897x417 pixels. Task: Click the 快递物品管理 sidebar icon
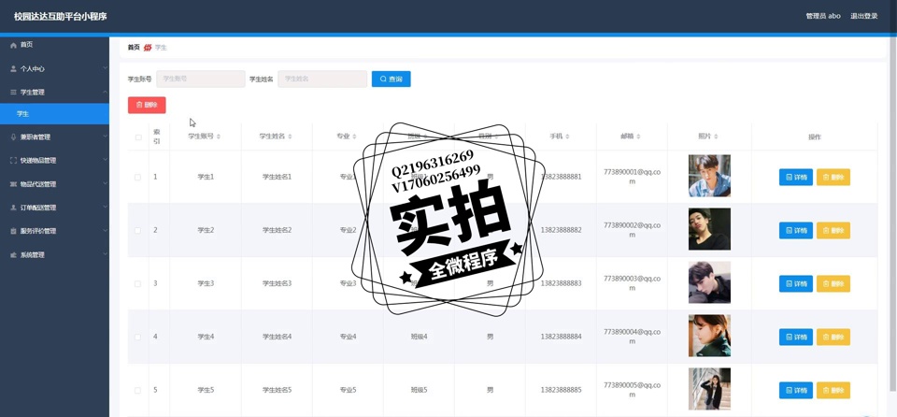13,161
